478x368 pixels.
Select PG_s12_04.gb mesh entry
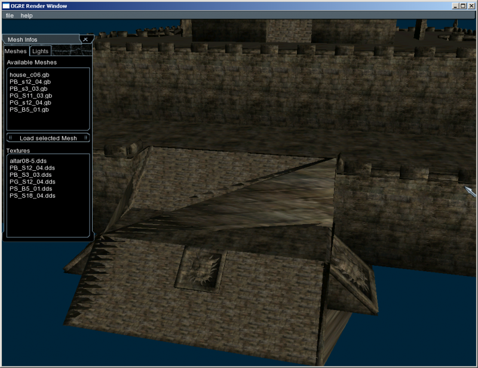pyautogui.click(x=30, y=102)
